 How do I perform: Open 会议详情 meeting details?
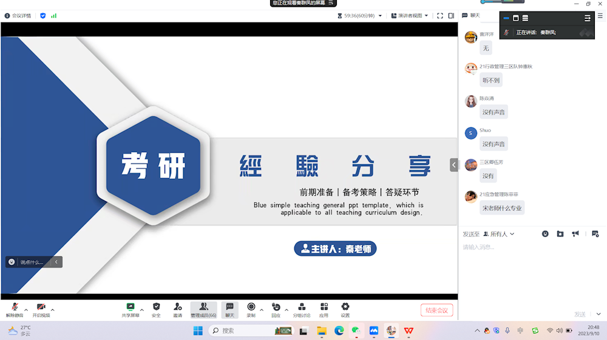(18, 16)
